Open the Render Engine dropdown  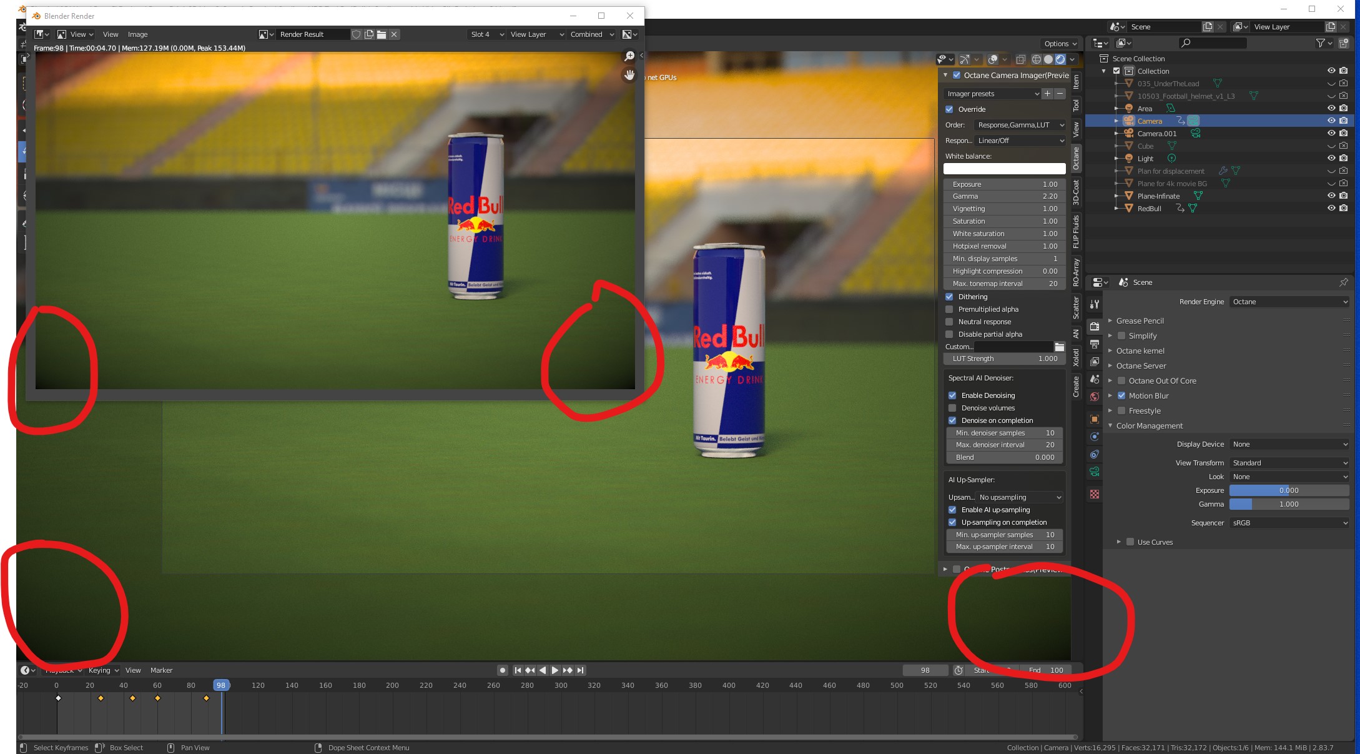[1289, 302]
